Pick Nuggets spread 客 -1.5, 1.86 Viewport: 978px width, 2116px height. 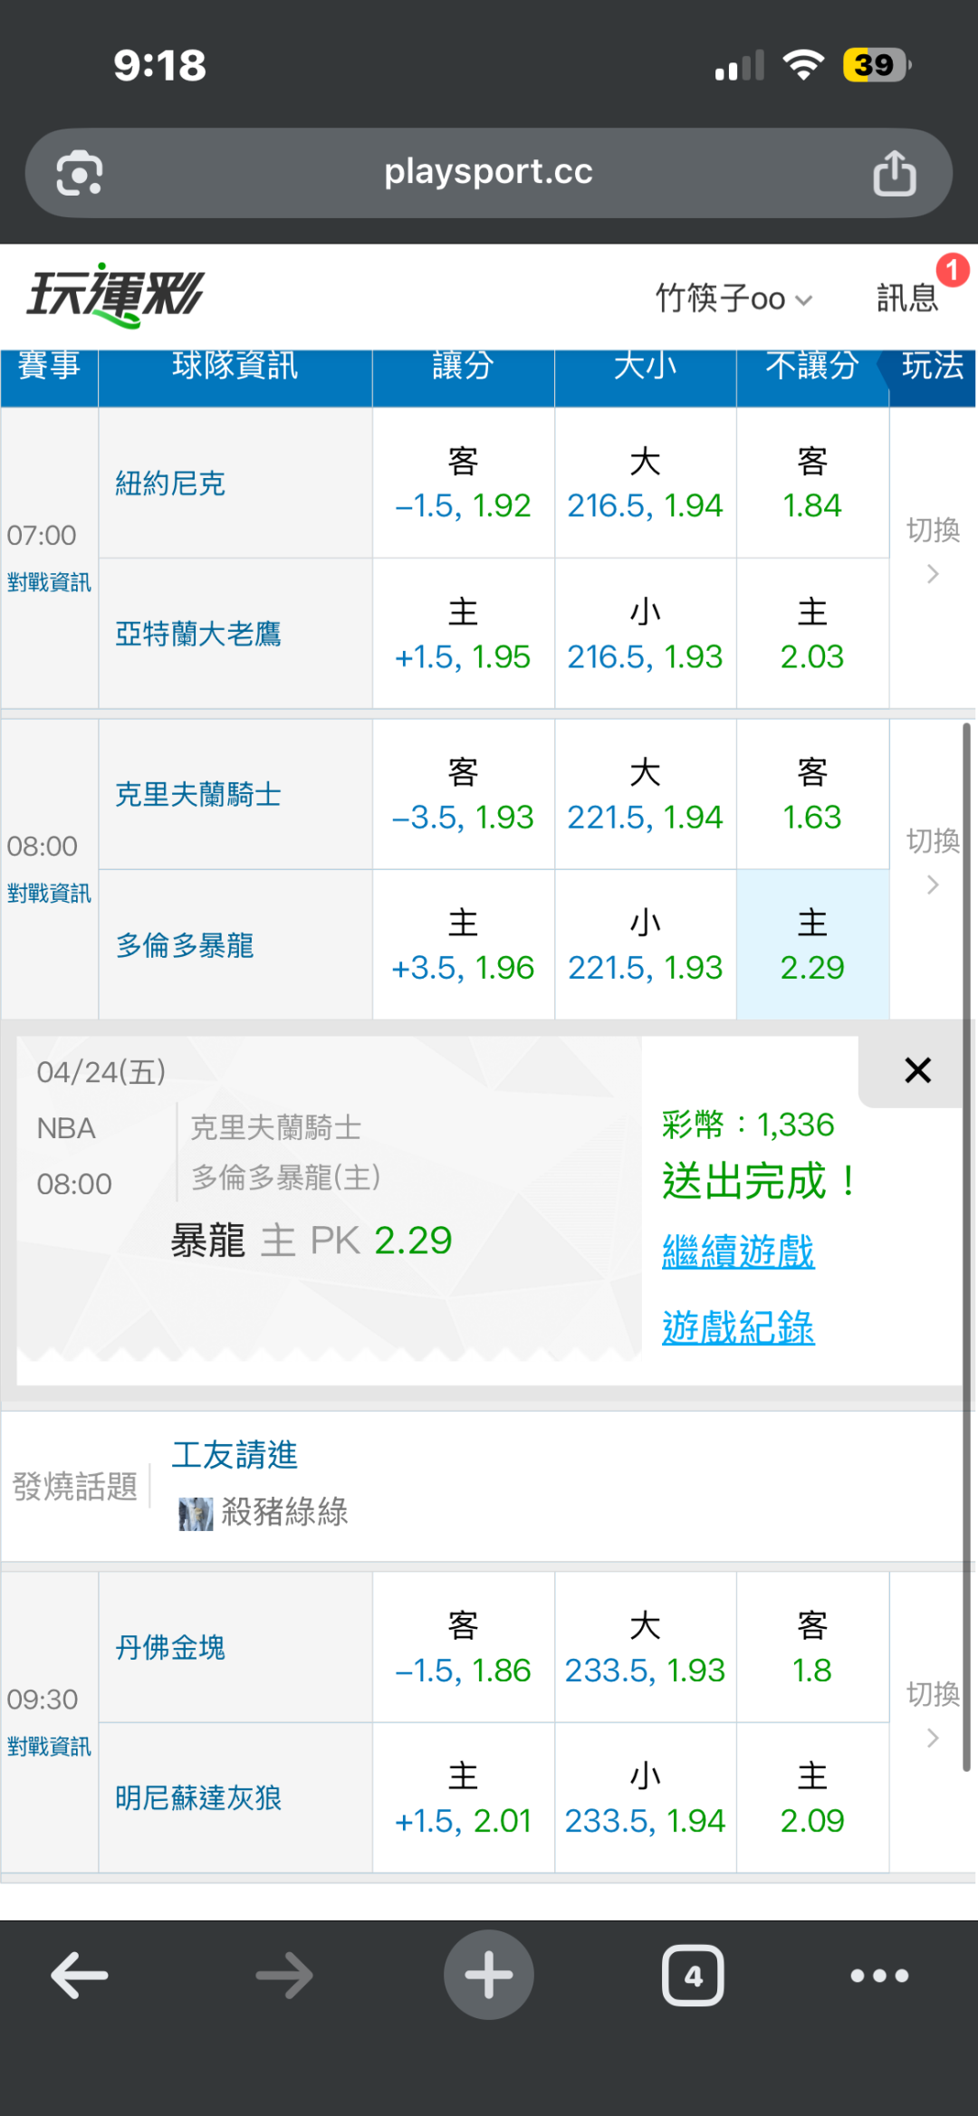coord(463,1648)
